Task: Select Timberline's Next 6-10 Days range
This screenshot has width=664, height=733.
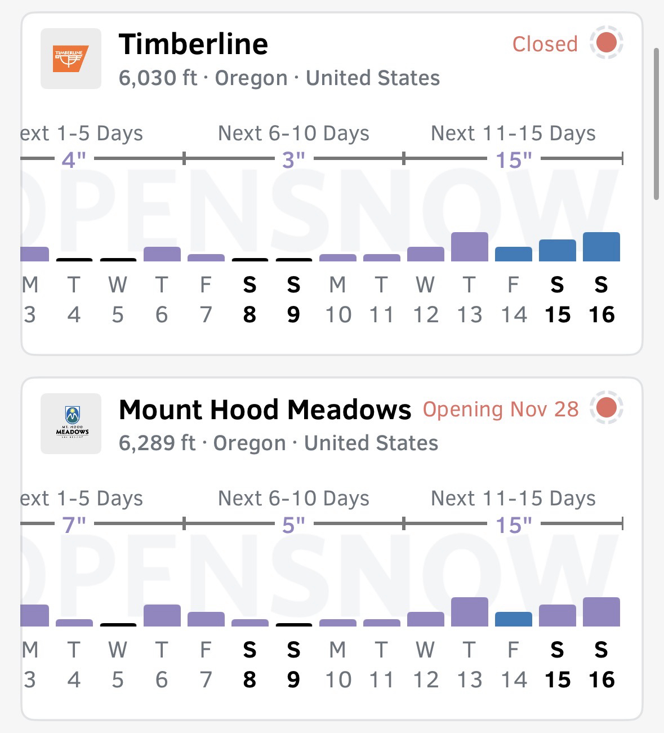Action: tap(293, 134)
